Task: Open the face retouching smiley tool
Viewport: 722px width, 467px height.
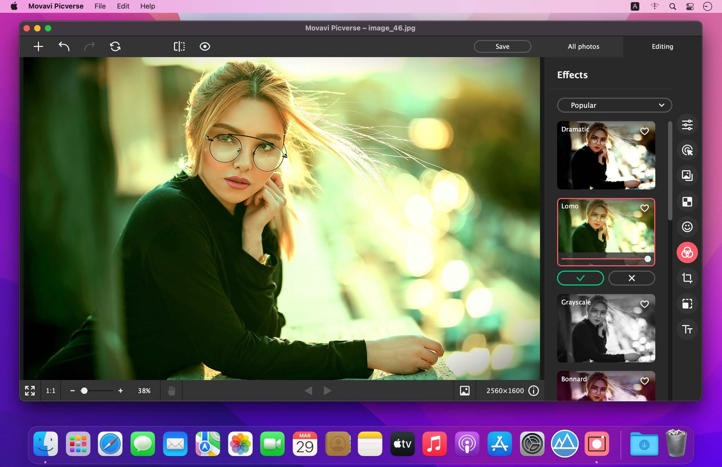Action: tap(687, 227)
